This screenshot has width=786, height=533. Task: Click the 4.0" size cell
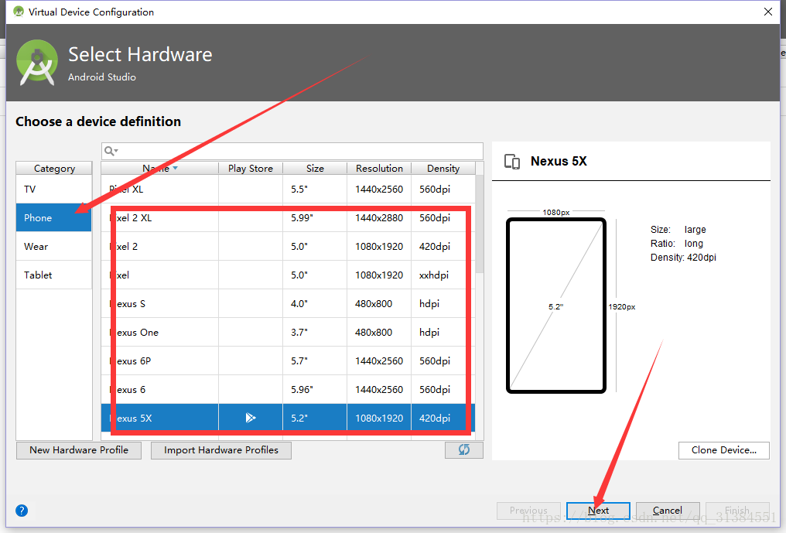pos(315,303)
